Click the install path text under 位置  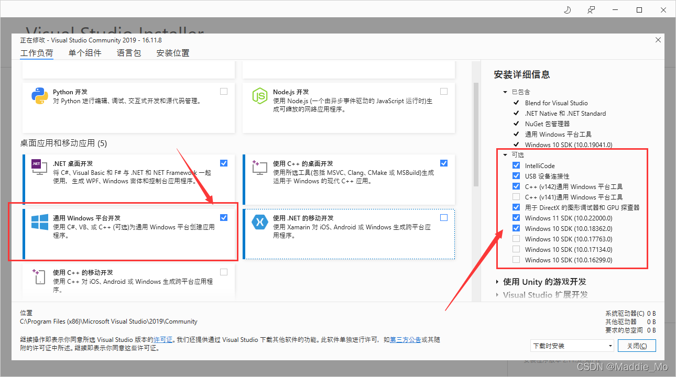coord(108,321)
